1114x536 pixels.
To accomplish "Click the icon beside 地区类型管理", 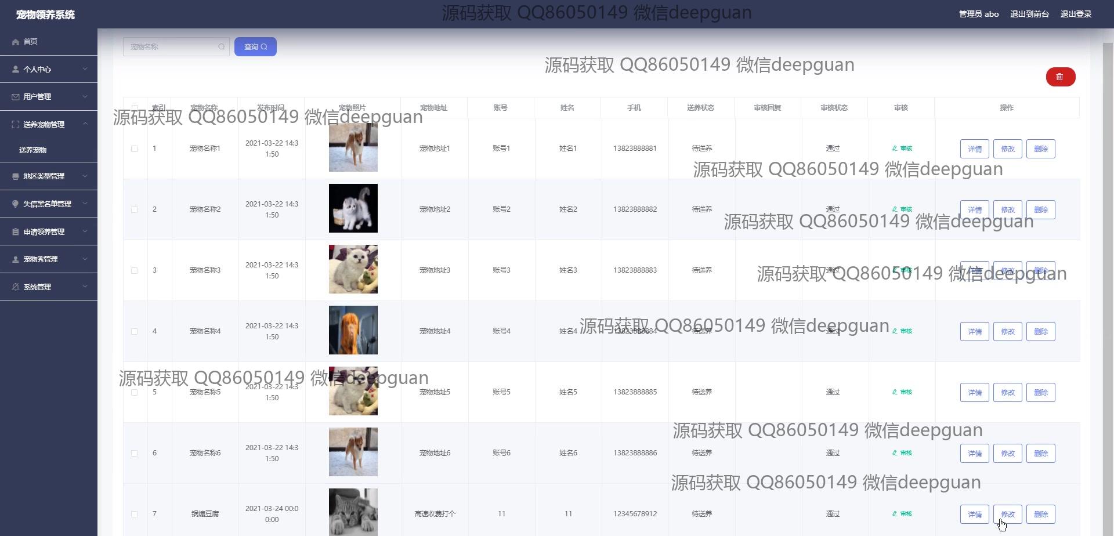I will point(16,176).
